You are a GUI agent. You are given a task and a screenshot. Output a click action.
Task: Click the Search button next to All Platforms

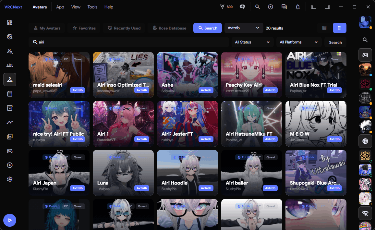pos(335,42)
